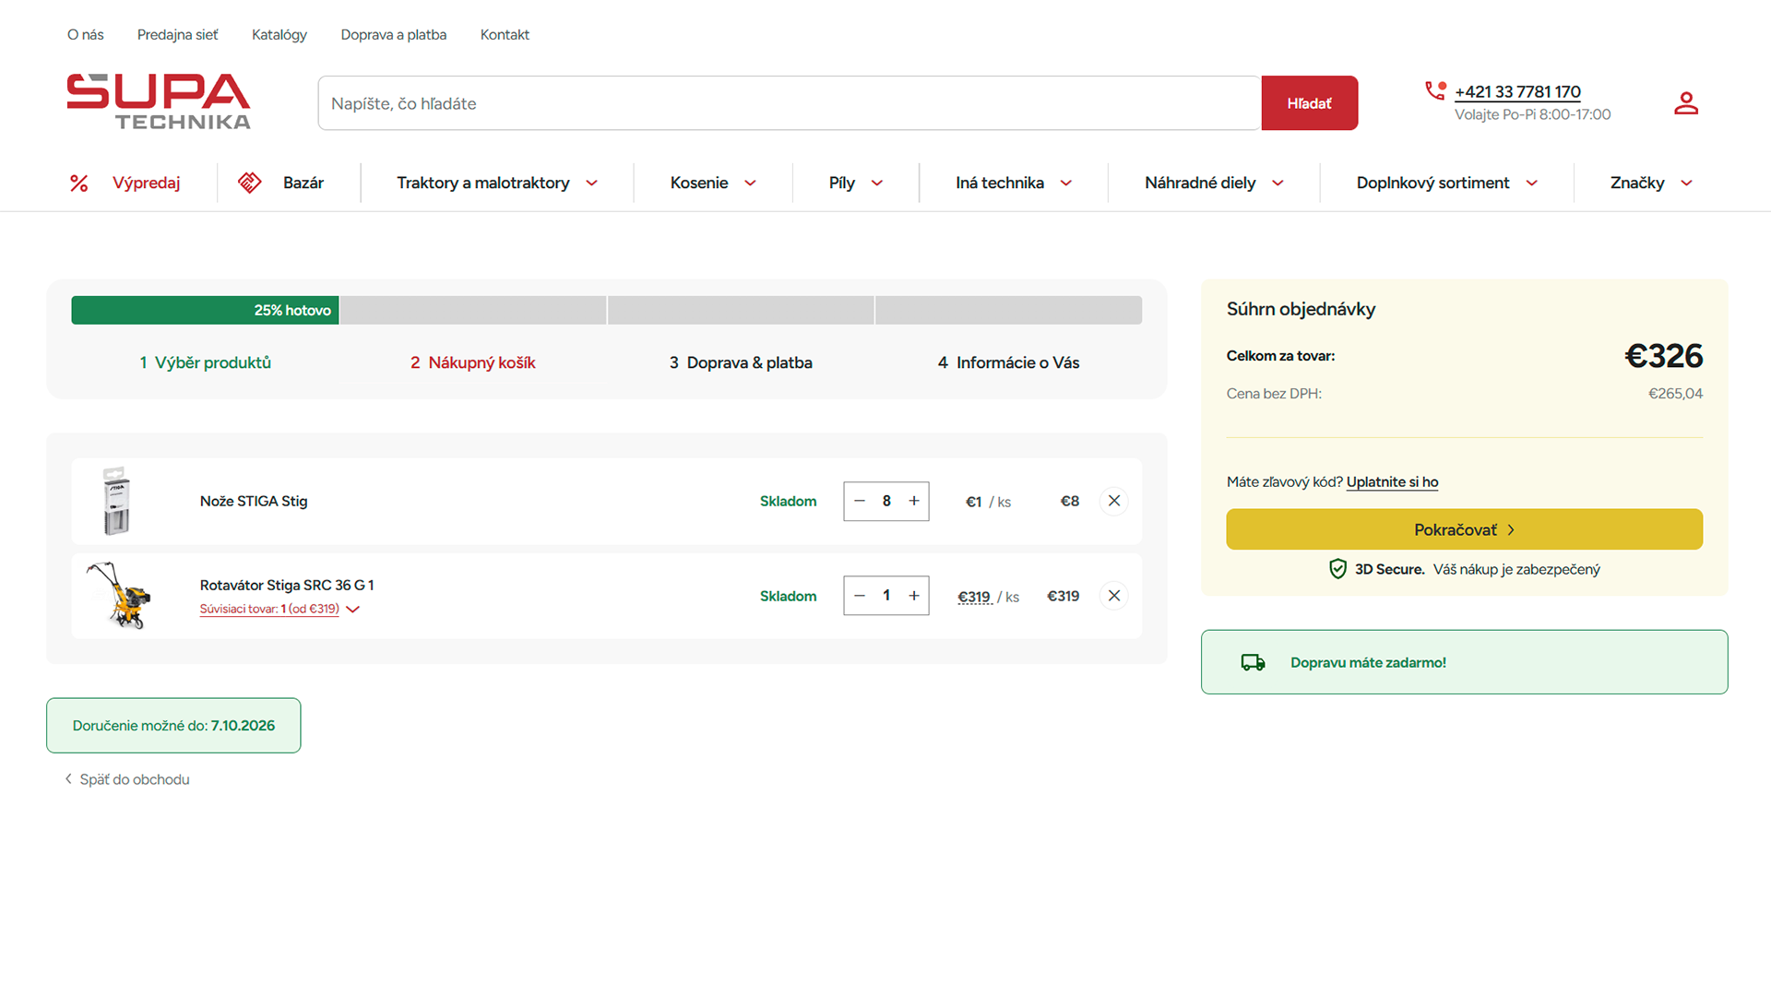Decrease quantity of Nože STIGA Stig
The image size is (1771, 996).
coord(860,501)
